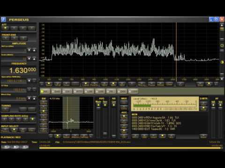Toggle the second FRONT-END button

click(x=15, y=38)
